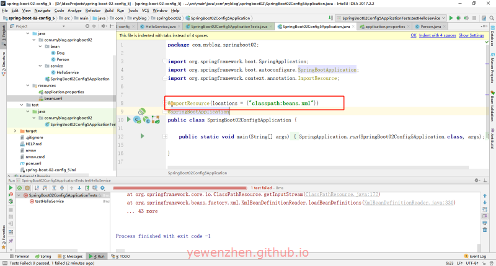Click the 'Show Settings' link

pos(471,35)
